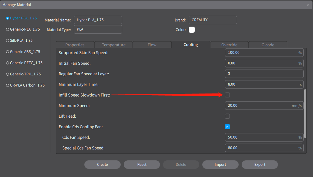Select the Generic-ABS_1.75 material
The width and height of the screenshot is (313, 177).
coord(23,52)
